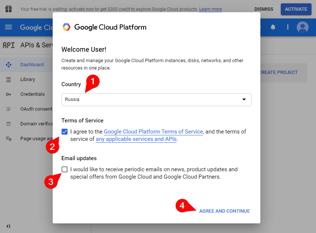Screen dimensions: 316x233
Task: Select the OAuth consent screen icon
Action: pyautogui.click(x=9, y=109)
